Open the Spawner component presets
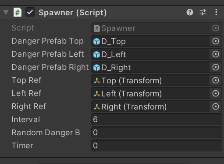Viewport: 224px width, 164px height. tap(203, 12)
